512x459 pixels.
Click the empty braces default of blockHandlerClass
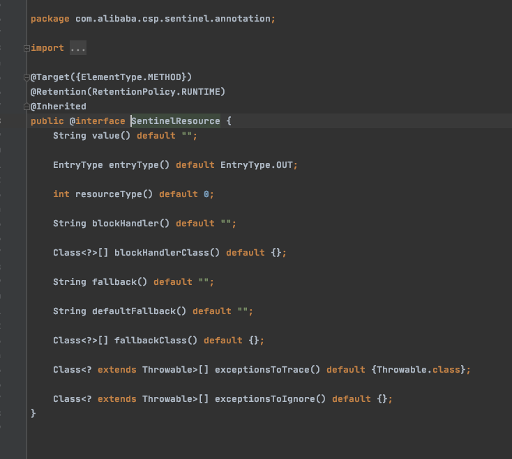tap(276, 253)
